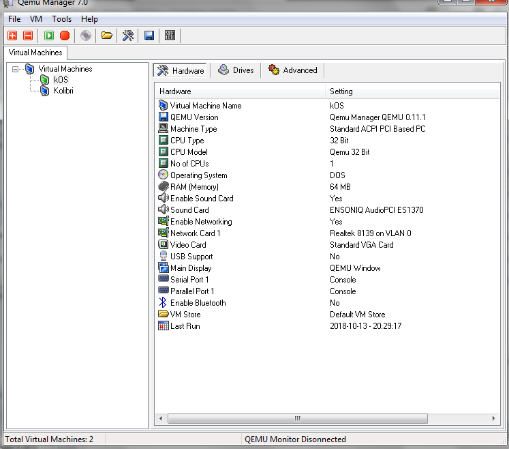This screenshot has width=509, height=449.
Task: Click the CD disc toolbar icon
Action: click(86, 35)
